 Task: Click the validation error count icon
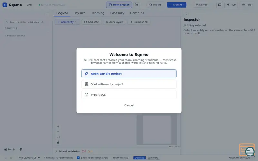pyautogui.click(x=84, y=151)
